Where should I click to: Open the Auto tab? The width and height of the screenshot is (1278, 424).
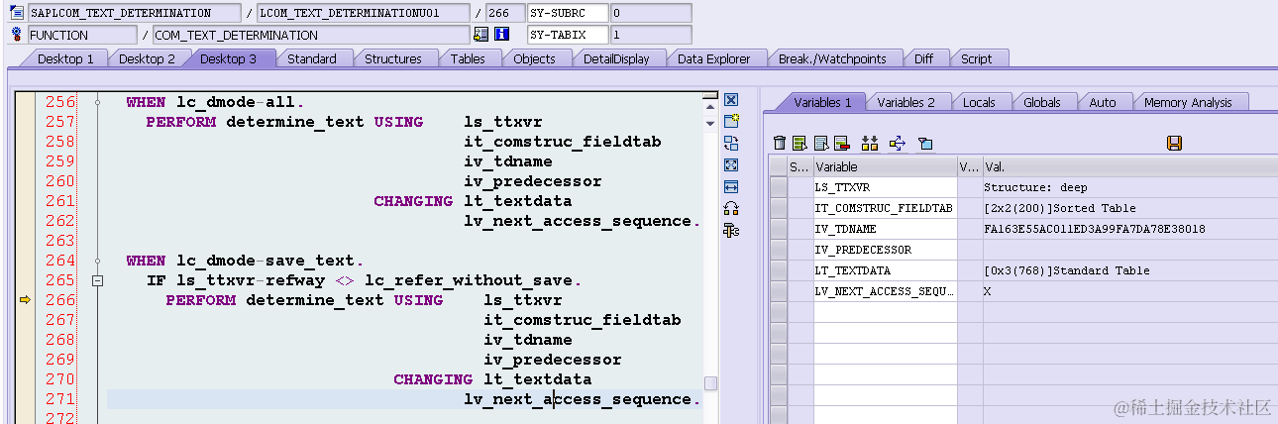[x=1103, y=102]
